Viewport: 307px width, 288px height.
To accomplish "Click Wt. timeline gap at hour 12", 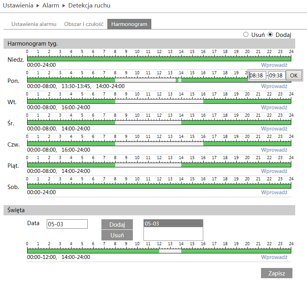I will (159, 101).
